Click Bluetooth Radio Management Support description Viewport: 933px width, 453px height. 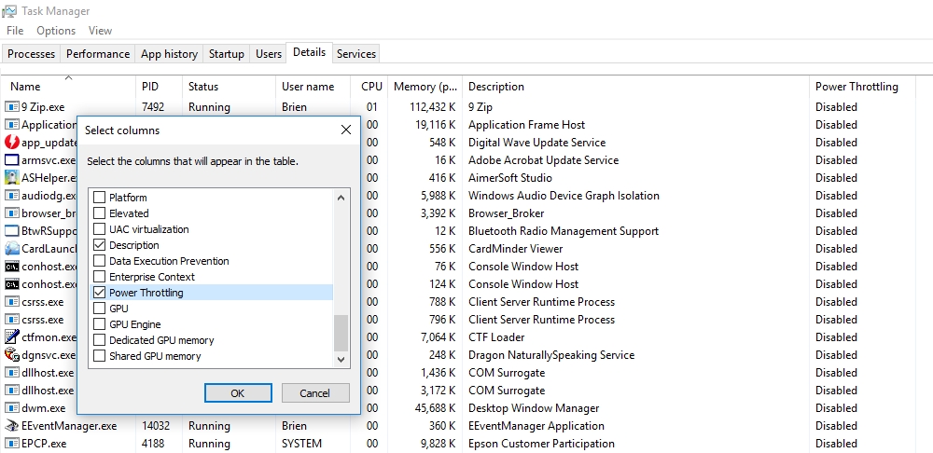[564, 231]
